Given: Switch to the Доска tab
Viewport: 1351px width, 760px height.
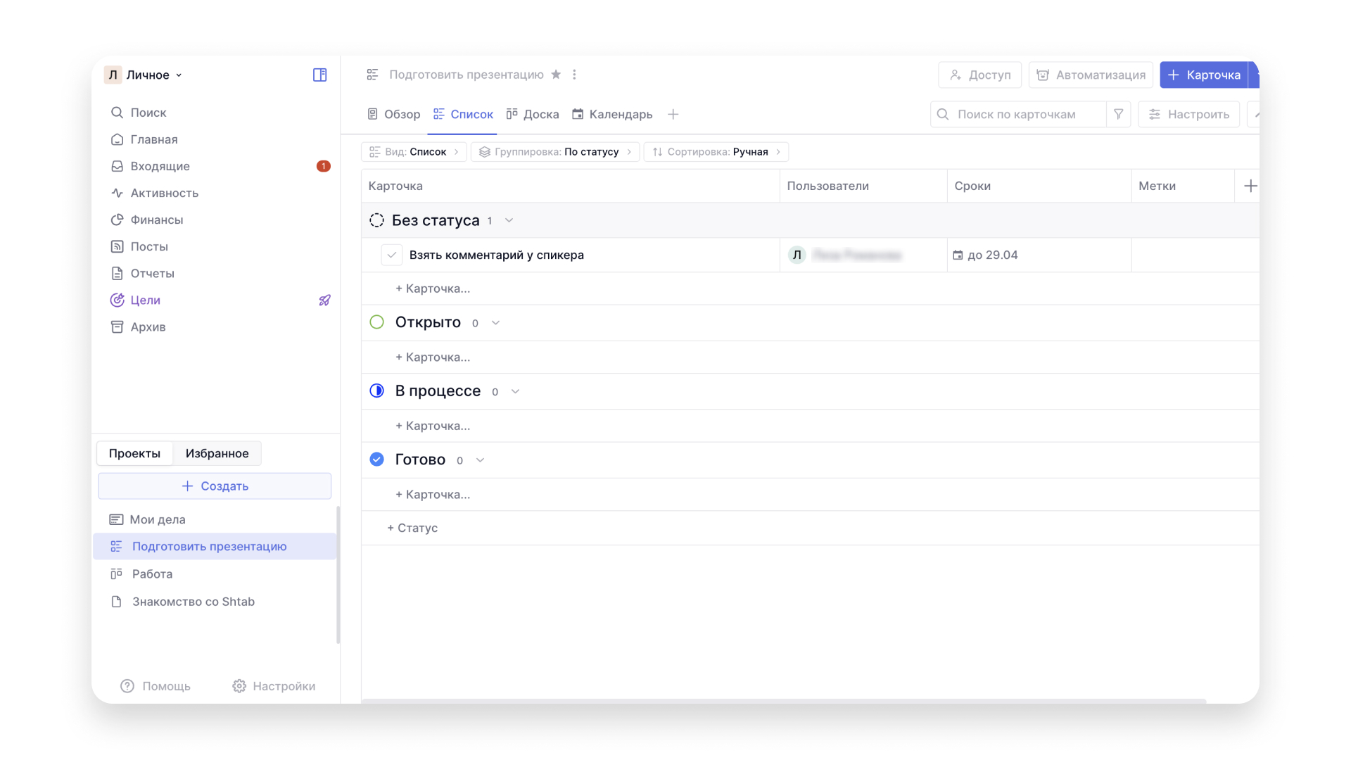Looking at the screenshot, I should pyautogui.click(x=533, y=114).
